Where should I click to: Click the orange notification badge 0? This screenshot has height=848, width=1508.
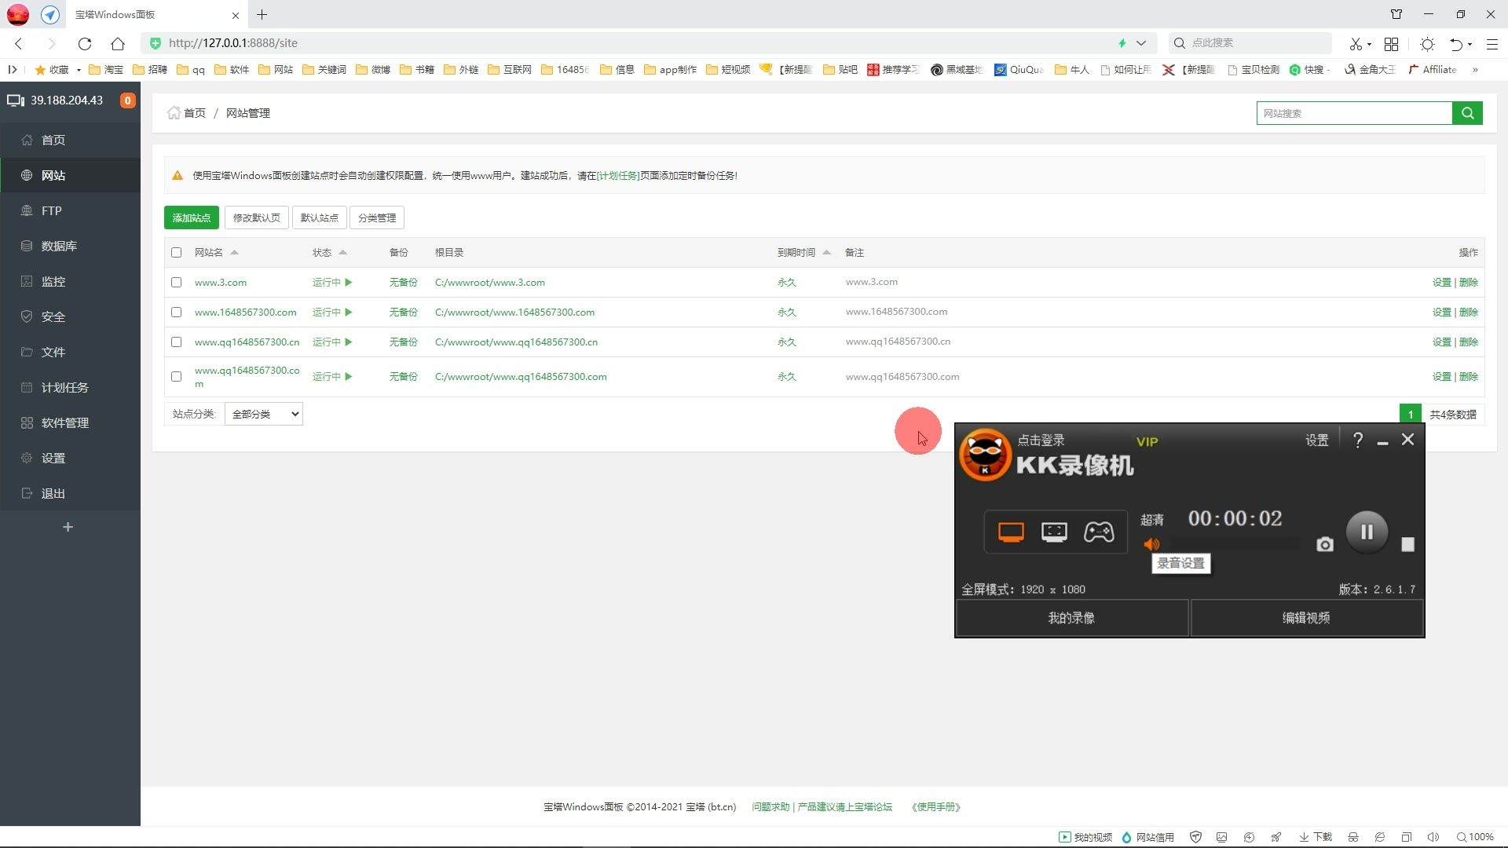click(x=127, y=101)
